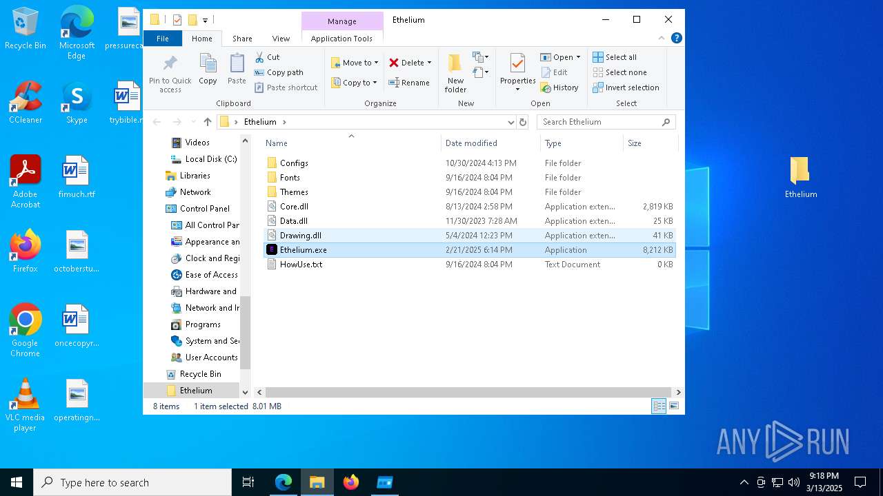The width and height of the screenshot is (883, 496).
Task: Rename the selected file
Action: pyautogui.click(x=409, y=83)
